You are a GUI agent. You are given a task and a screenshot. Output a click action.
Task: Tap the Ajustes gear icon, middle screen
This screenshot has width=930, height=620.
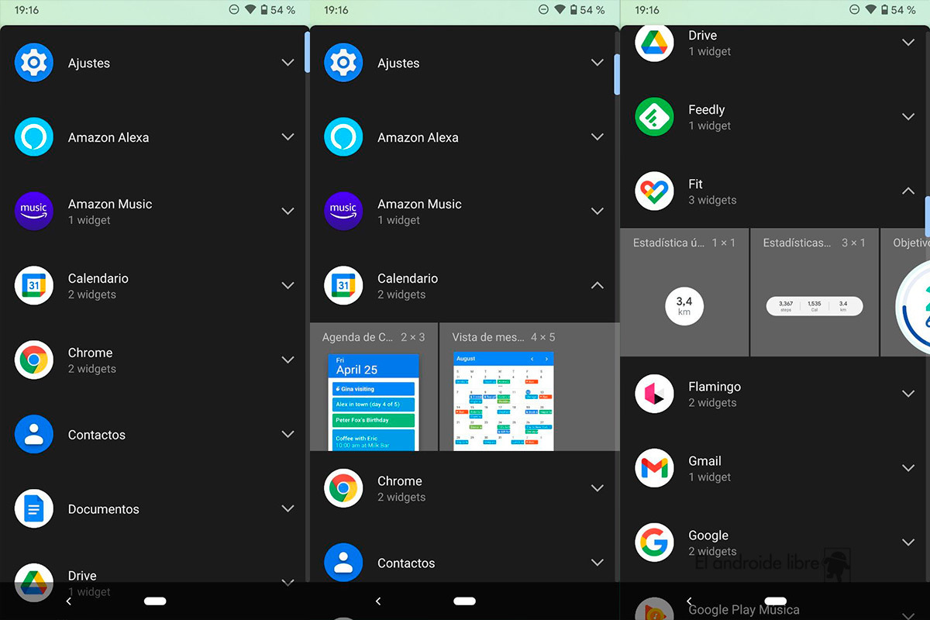[x=343, y=63]
